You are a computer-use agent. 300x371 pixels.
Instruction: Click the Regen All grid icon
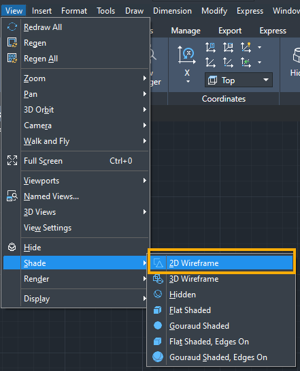[12, 58]
